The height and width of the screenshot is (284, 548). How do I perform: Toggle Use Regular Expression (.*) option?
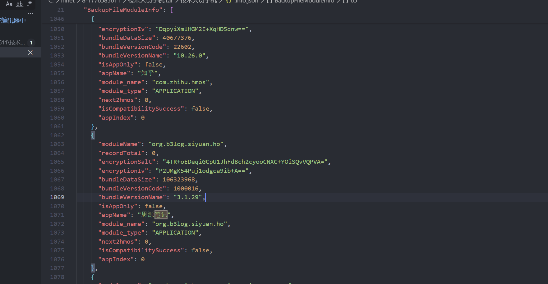click(30, 4)
